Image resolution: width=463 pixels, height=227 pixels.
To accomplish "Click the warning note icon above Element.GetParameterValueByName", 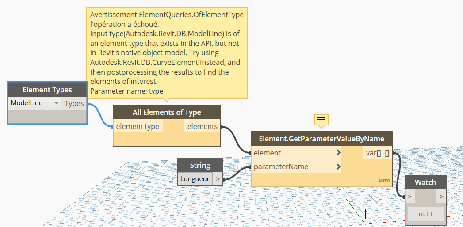I will [x=321, y=119].
